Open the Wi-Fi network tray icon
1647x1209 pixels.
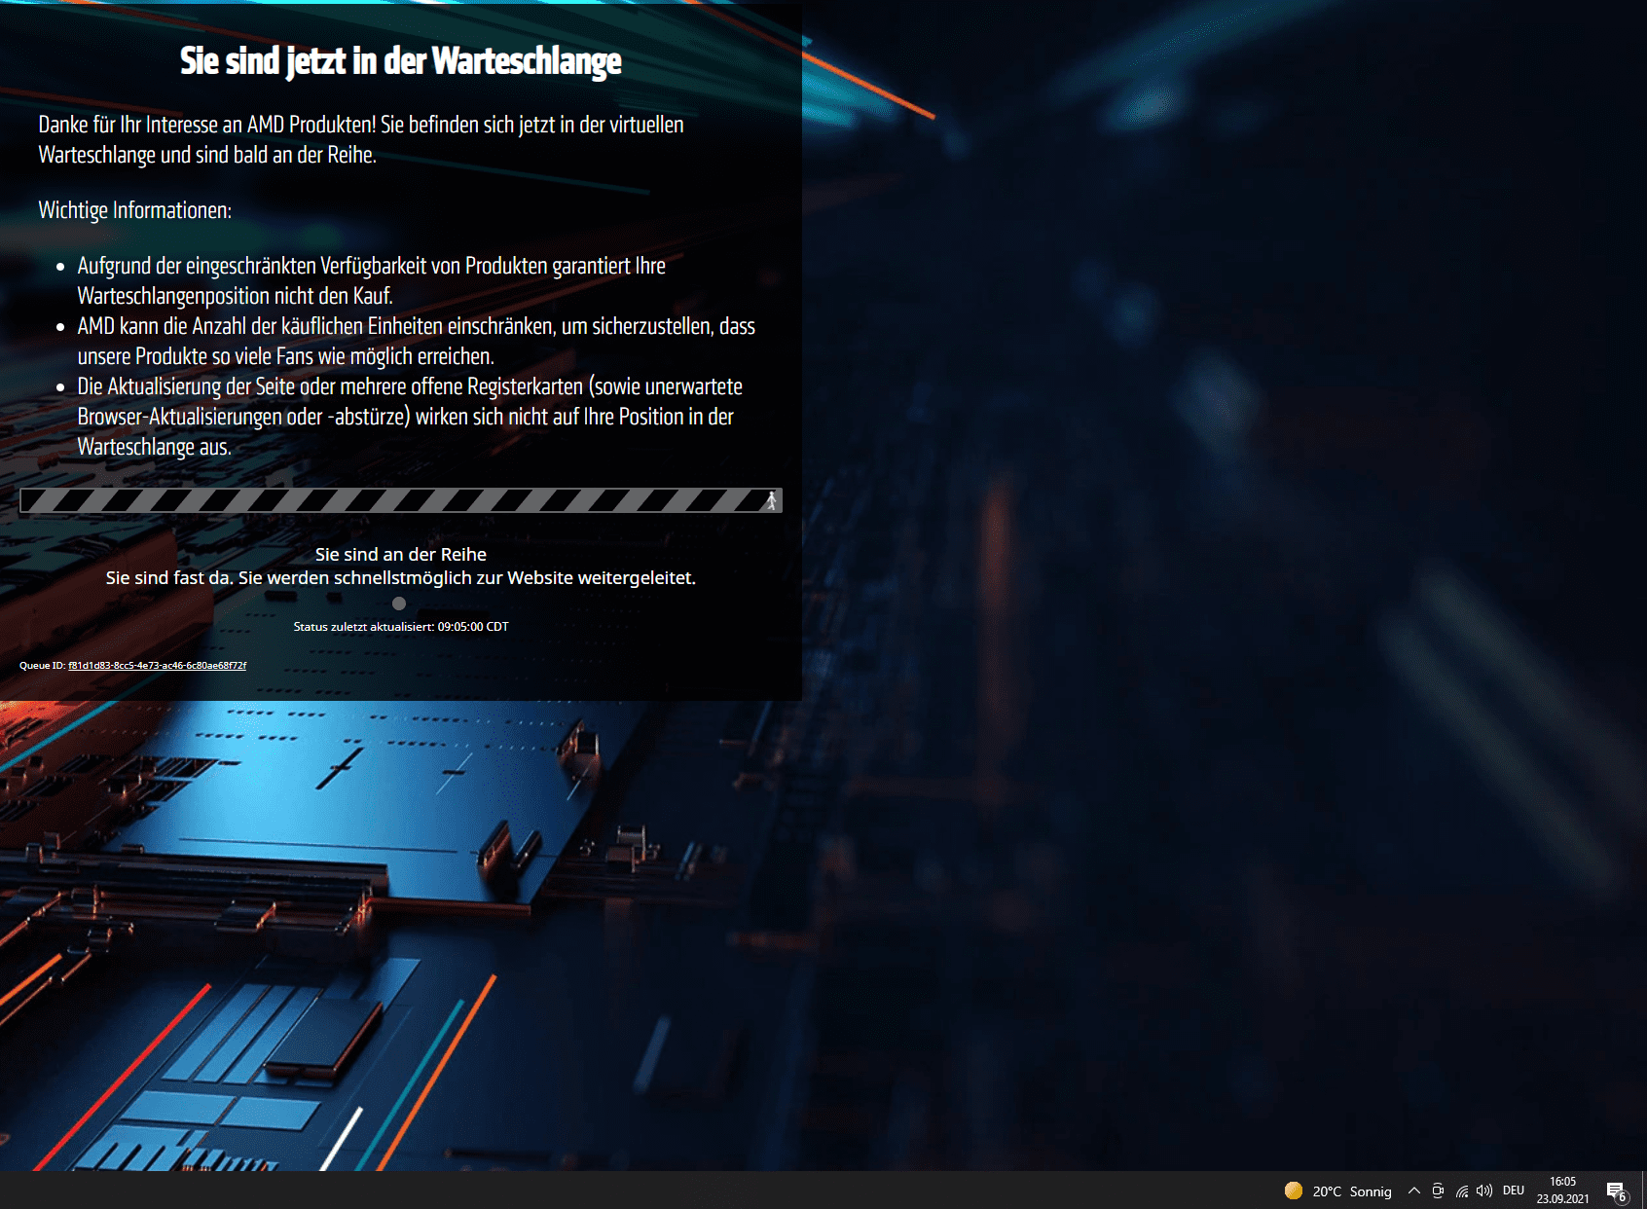[x=1462, y=1191]
